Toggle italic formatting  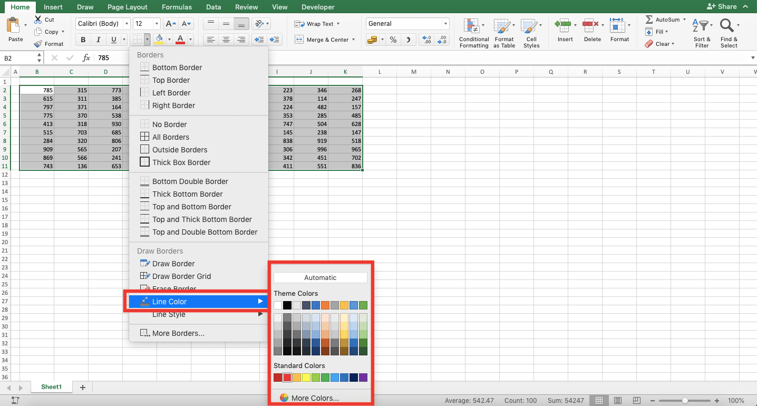98,40
